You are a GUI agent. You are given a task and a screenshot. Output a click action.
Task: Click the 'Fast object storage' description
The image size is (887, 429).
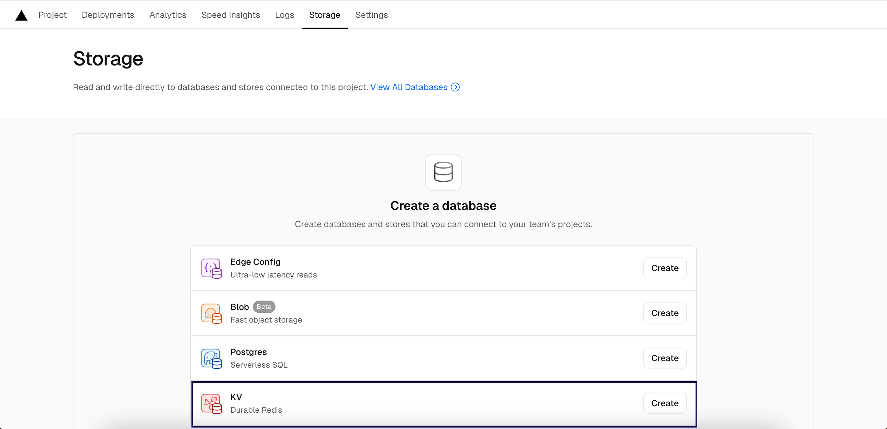266,320
